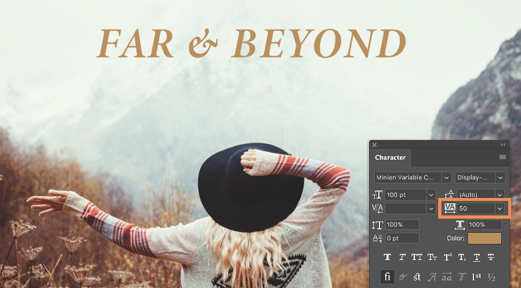Click the empty kerning field

[406, 208]
